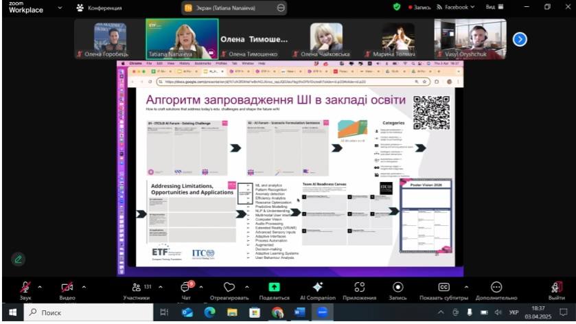This screenshot has height=324, width=576.
Task: Open AI Companion
Action: click(316, 287)
